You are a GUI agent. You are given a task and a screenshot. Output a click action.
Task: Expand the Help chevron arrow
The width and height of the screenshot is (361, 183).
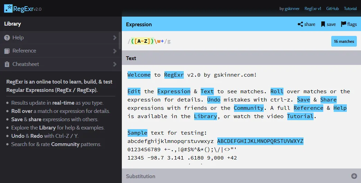115,38
